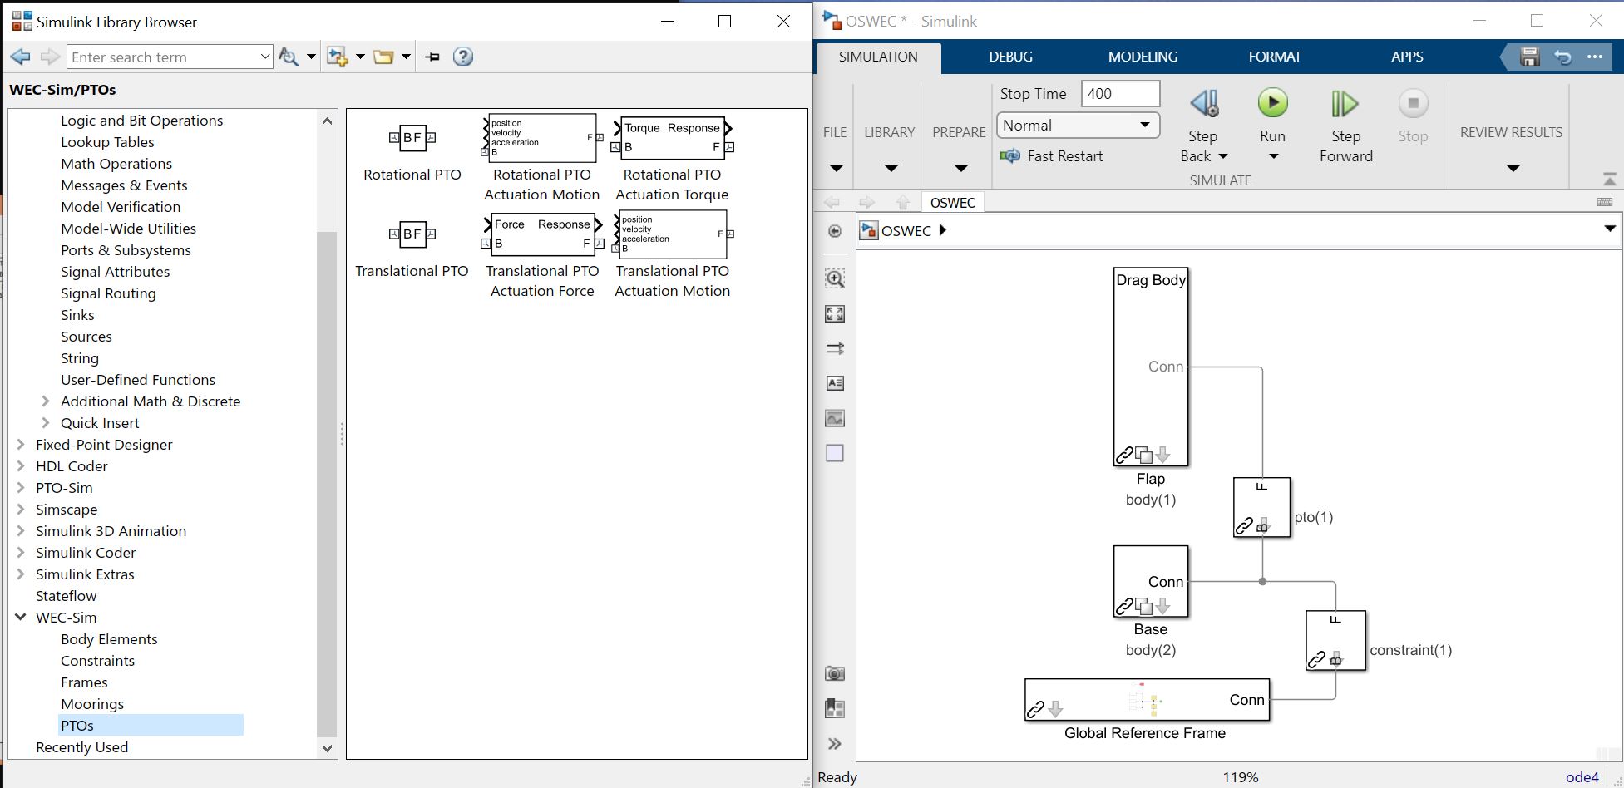1624x788 pixels.
Task: Open the Normal simulation mode dropdown
Action: pyautogui.click(x=1078, y=126)
